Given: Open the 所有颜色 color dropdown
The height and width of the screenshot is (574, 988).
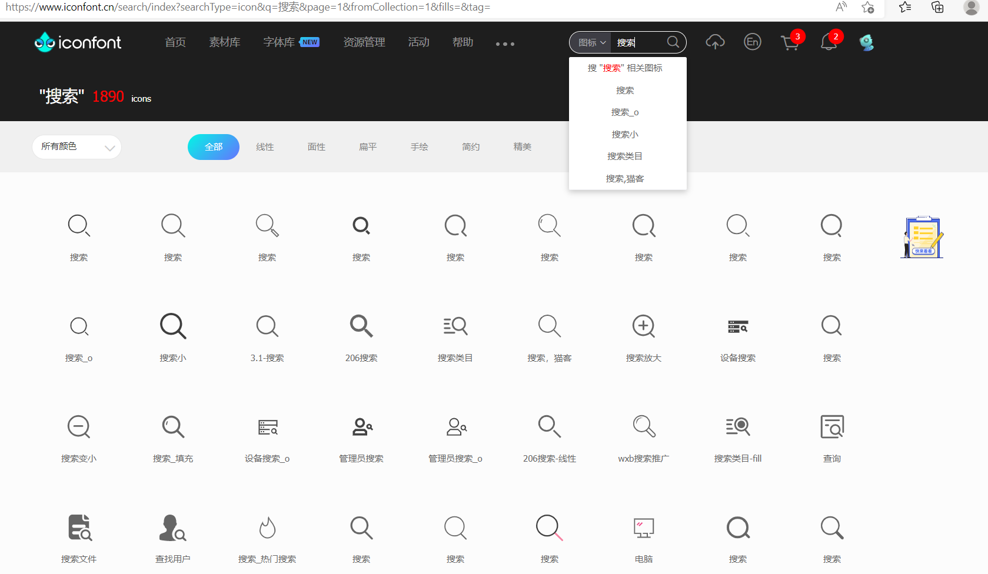Looking at the screenshot, I should (76, 146).
